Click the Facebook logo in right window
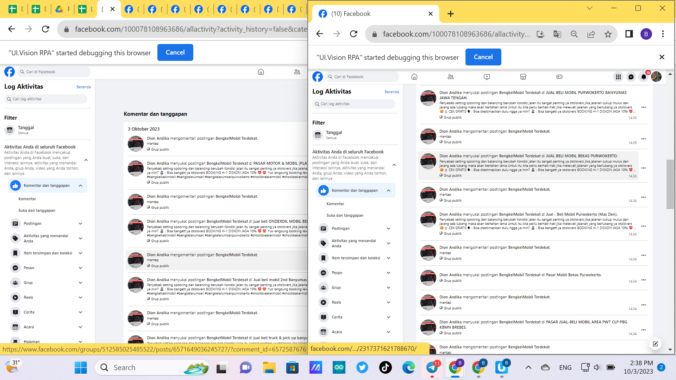The height and width of the screenshot is (380, 676). click(318, 77)
